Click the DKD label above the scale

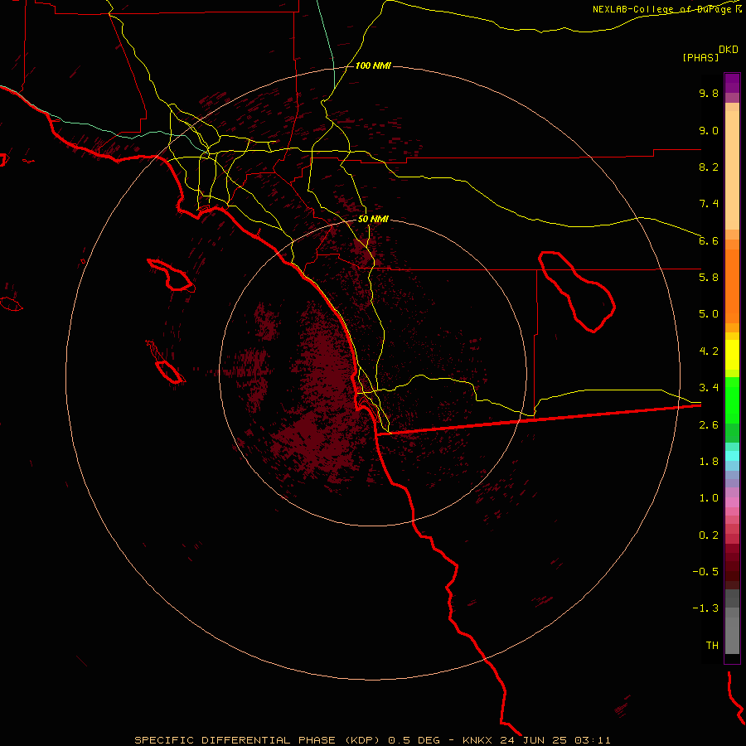[x=729, y=49]
